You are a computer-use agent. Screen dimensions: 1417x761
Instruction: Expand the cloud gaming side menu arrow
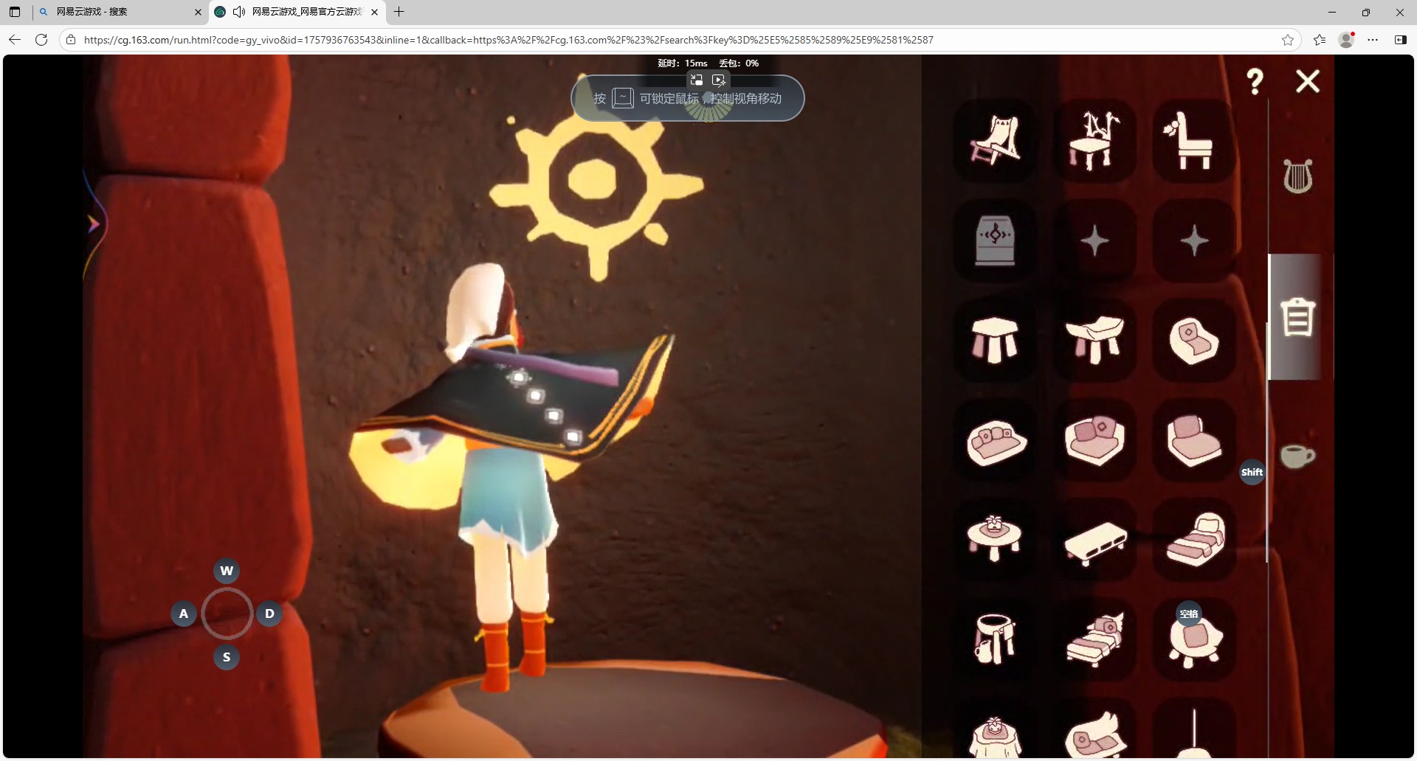(94, 223)
